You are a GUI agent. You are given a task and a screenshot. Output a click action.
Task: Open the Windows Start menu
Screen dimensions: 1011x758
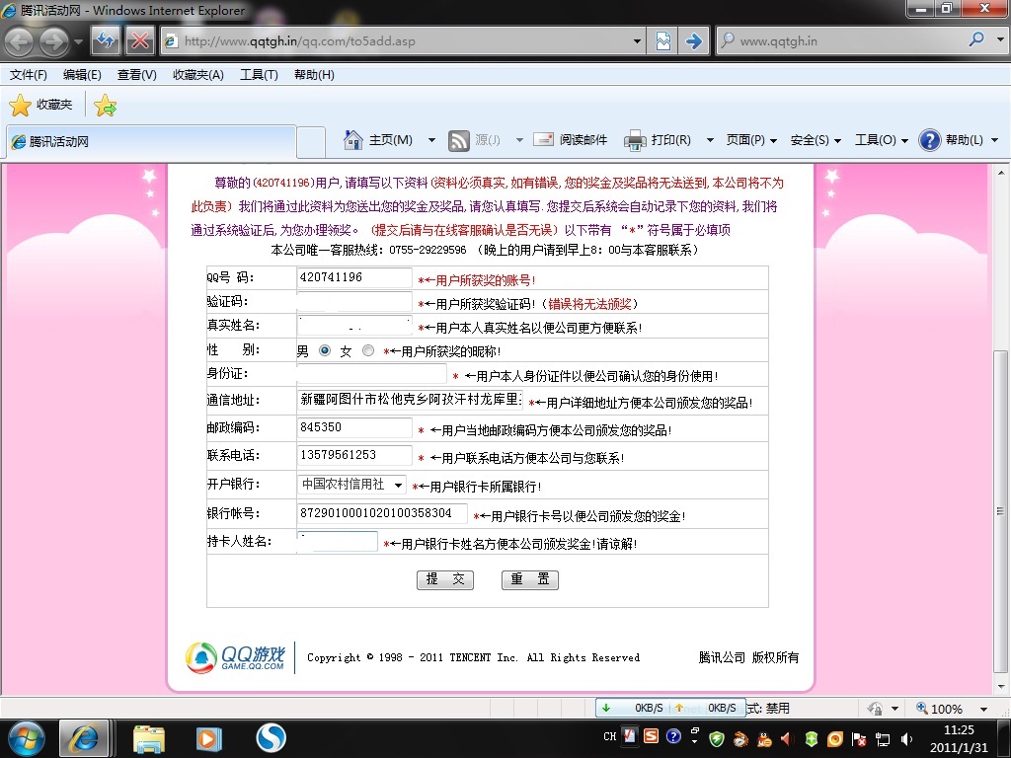pyautogui.click(x=27, y=738)
